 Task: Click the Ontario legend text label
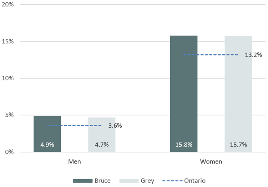(x=195, y=181)
